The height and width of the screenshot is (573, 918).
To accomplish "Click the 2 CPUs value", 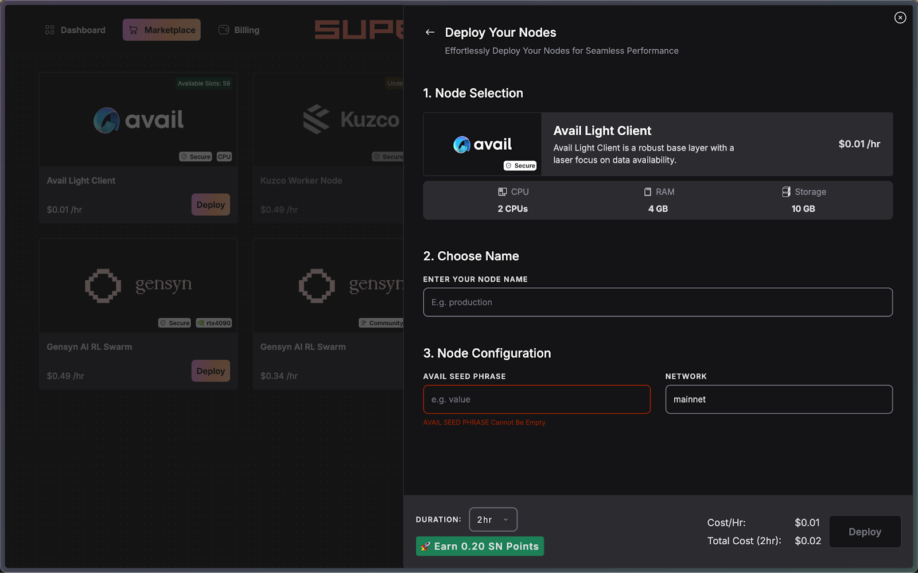I will [512, 209].
